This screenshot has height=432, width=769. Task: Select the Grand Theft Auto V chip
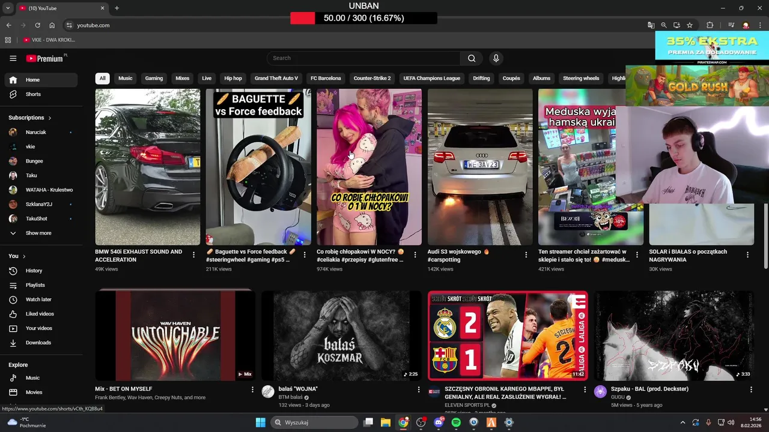[x=276, y=79]
